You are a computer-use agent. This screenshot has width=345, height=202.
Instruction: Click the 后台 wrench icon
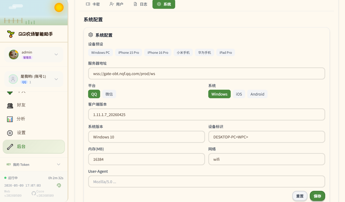click(10, 147)
